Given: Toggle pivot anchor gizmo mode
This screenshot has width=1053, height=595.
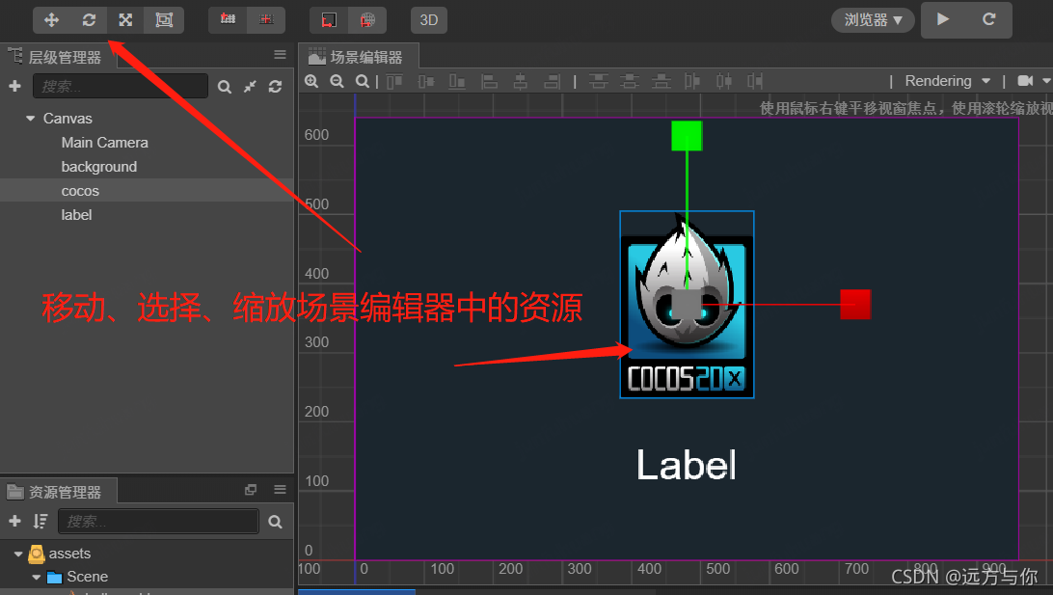Looking at the screenshot, I should pos(228,20).
